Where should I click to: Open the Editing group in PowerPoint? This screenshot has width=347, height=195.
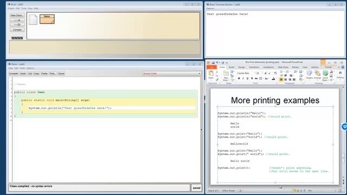[340, 75]
